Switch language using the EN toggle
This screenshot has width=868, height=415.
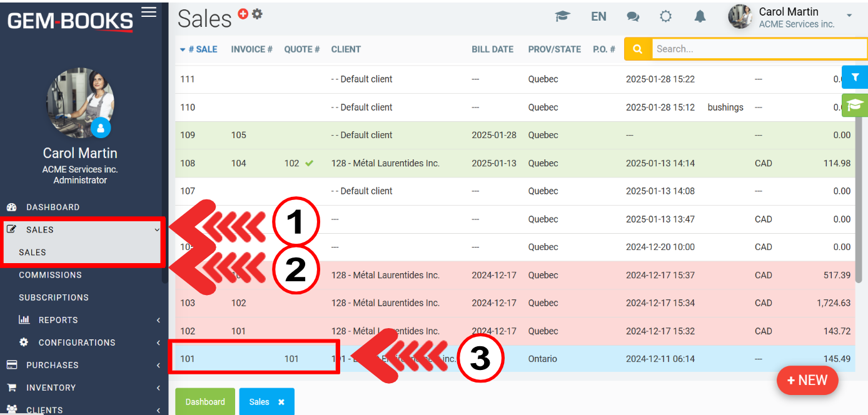[598, 17]
